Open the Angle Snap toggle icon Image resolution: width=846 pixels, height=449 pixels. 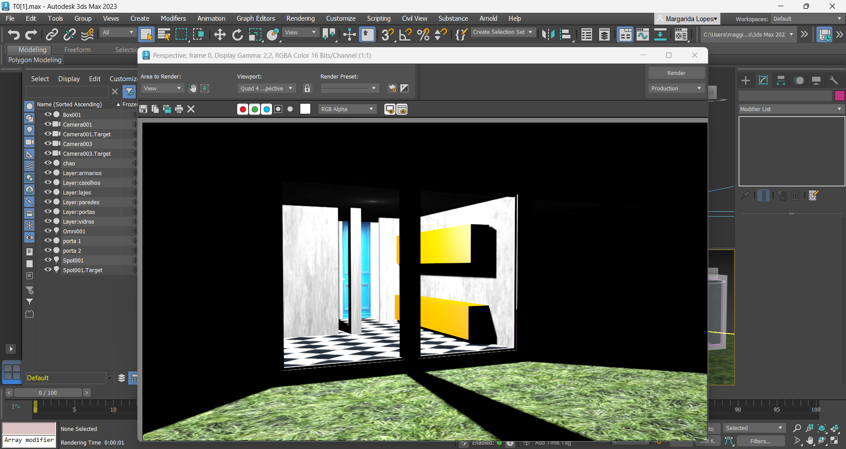coord(405,34)
